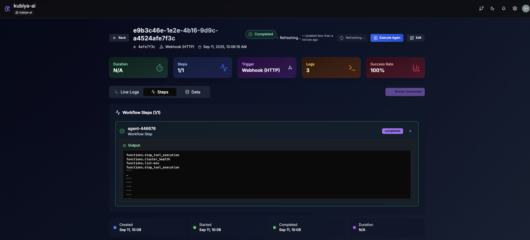Click the terminal prompt icon in Logs card
Screen dimensions: 530x240
tap(352, 68)
